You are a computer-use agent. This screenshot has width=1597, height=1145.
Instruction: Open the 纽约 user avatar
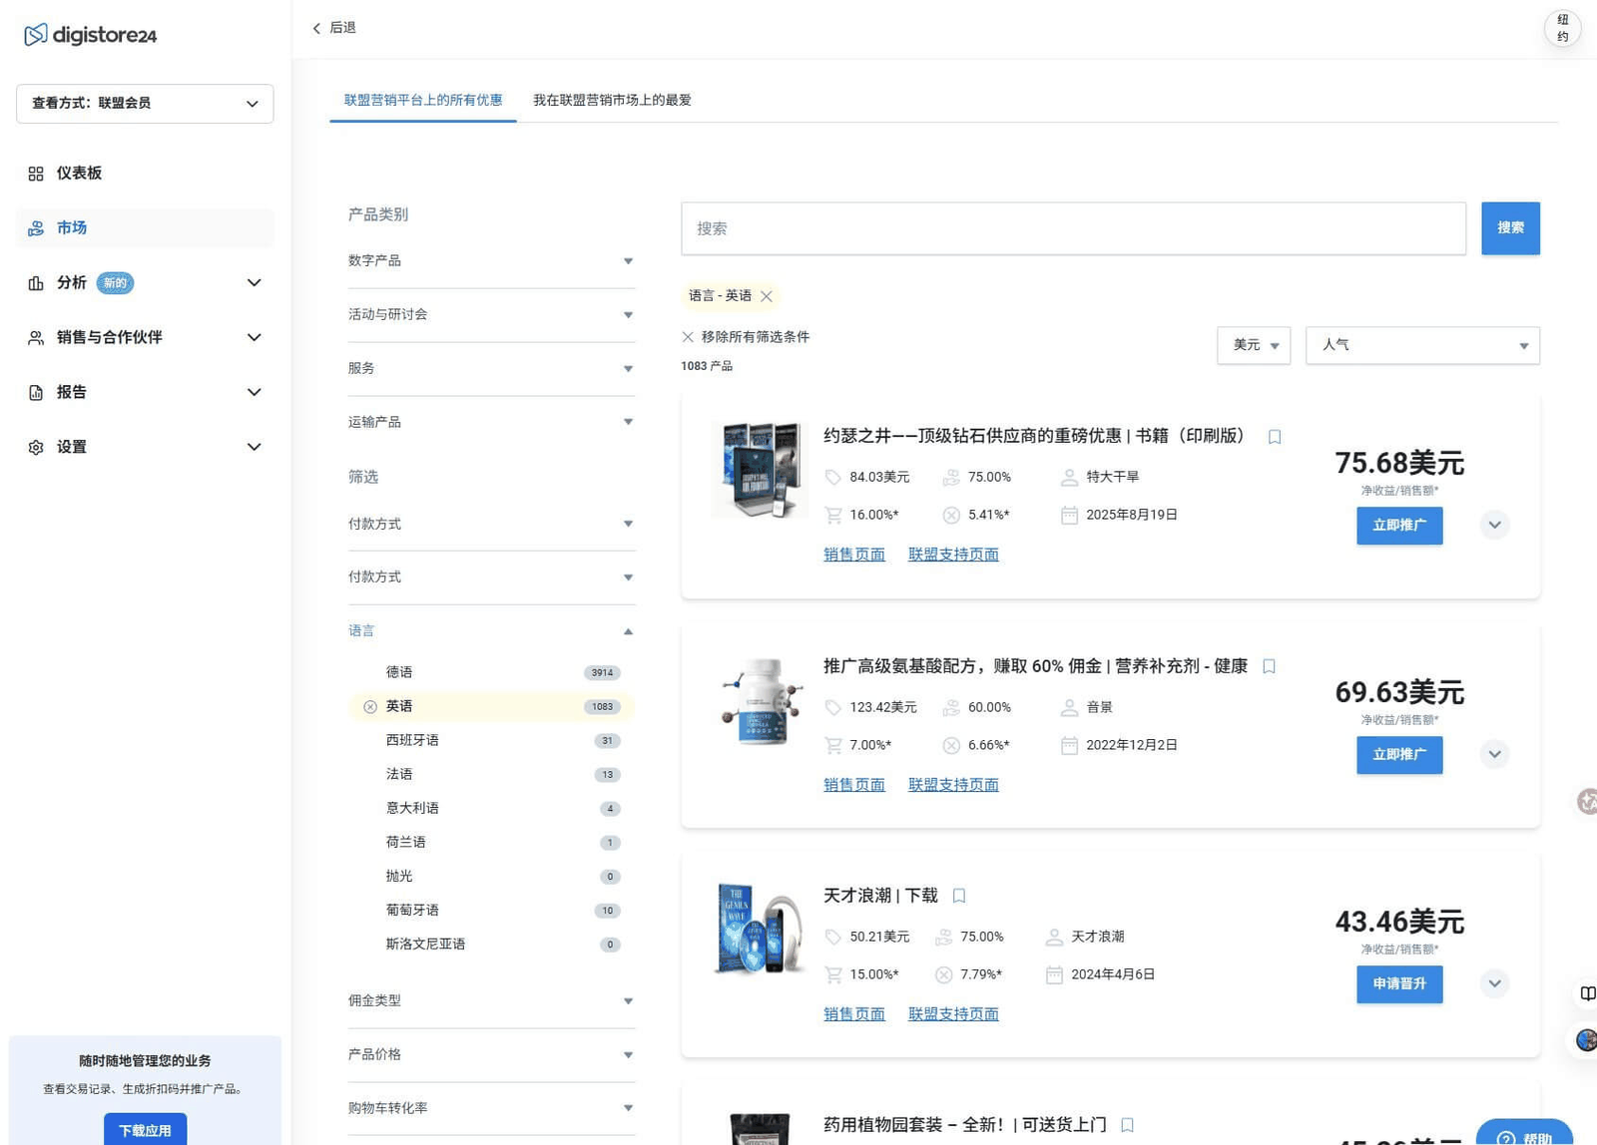point(1562,28)
